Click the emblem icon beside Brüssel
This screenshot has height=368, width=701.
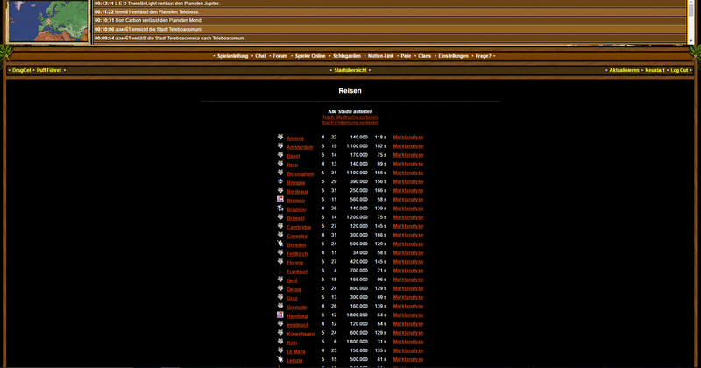(x=280, y=217)
